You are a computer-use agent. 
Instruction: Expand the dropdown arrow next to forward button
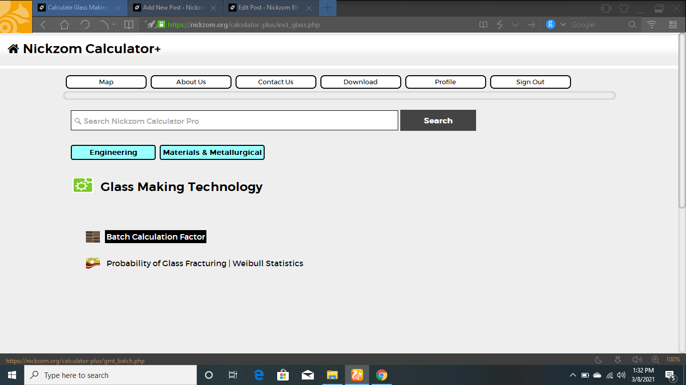(x=113, y=24)
